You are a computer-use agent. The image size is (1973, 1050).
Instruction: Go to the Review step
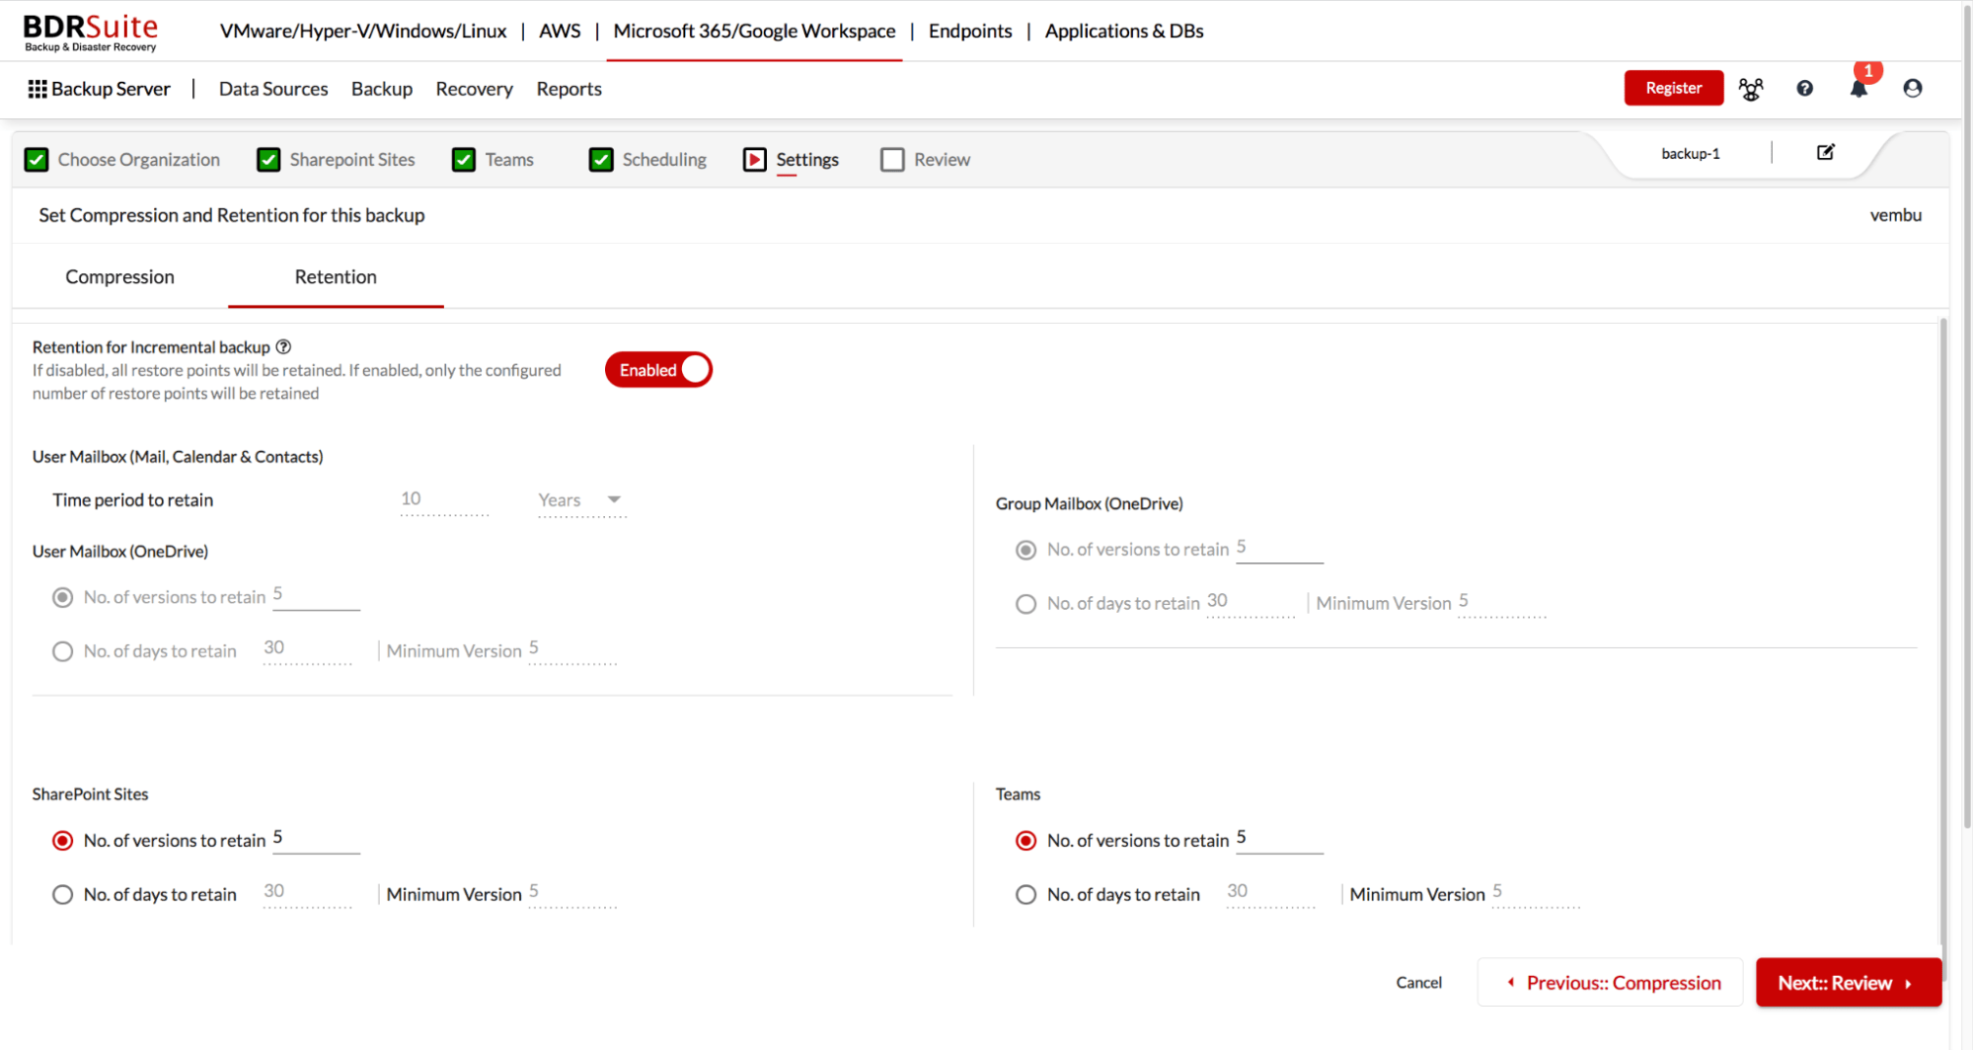pyautogui.click(x=942, y=159)
